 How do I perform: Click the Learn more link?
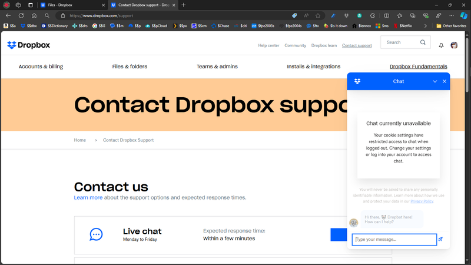(x=88, y=198)
